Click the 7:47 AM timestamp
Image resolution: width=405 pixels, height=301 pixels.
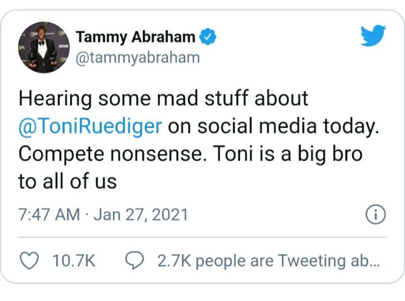coord(49,215)
